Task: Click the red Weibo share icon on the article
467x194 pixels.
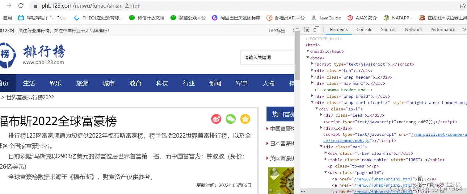Action: point(216,119)
